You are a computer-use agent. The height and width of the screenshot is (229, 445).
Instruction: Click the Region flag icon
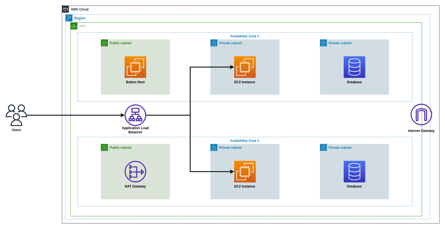click(69, 18)
